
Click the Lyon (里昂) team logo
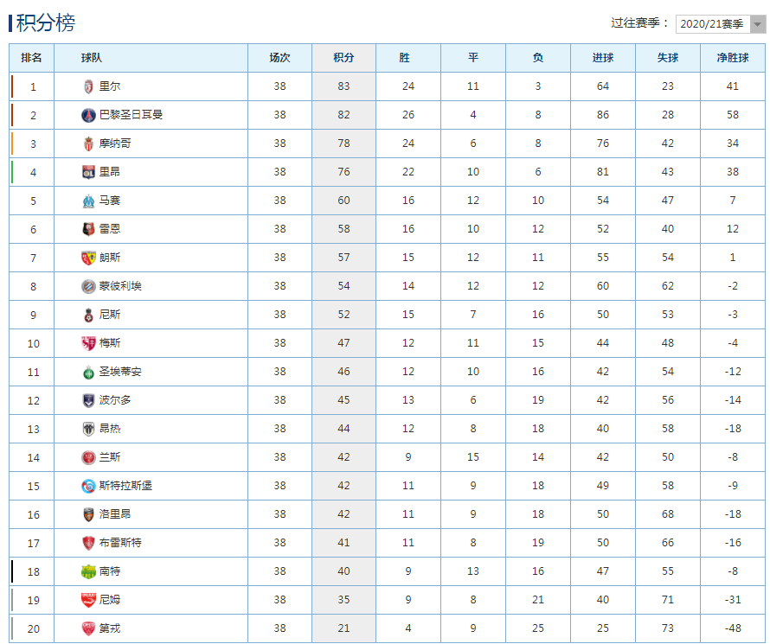click(x=87, y=172)
